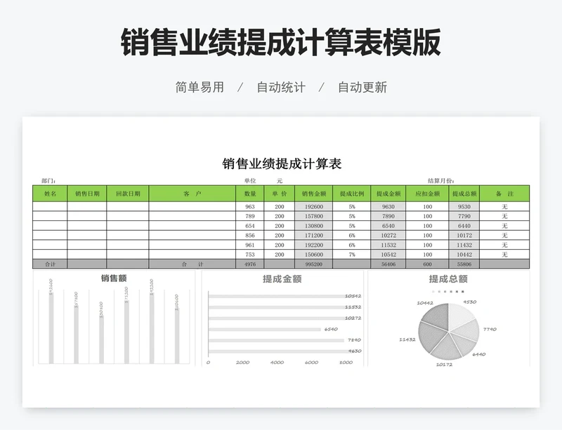
Task: Click the 姓名 column header
Action: [50, 194]
